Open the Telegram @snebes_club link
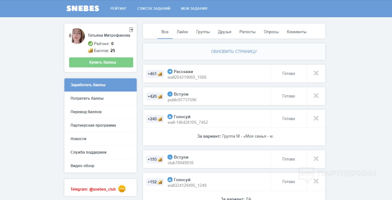 click(93, 189)
